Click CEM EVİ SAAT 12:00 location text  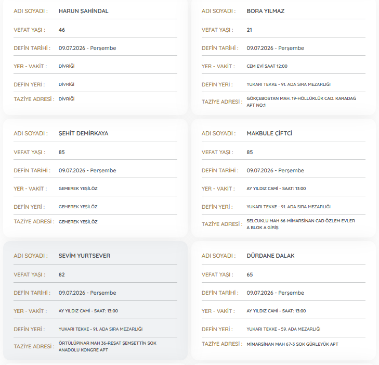[x=267, y=66]
